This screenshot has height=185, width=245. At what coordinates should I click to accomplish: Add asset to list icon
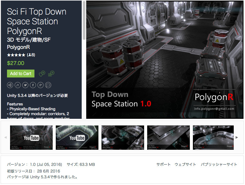51,74
